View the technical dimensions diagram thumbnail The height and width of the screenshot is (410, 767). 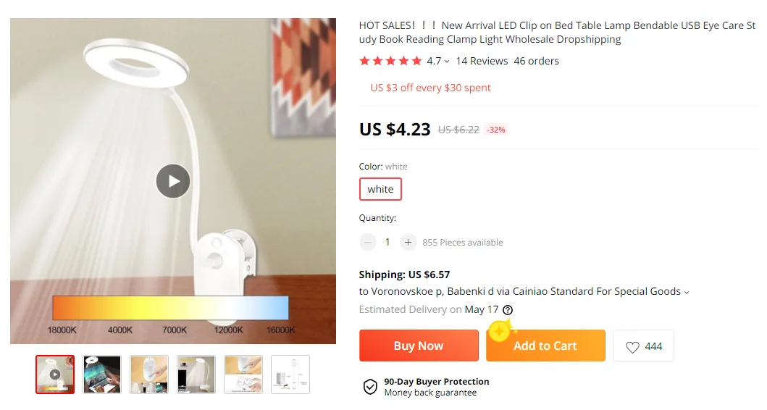click(290, 375)
